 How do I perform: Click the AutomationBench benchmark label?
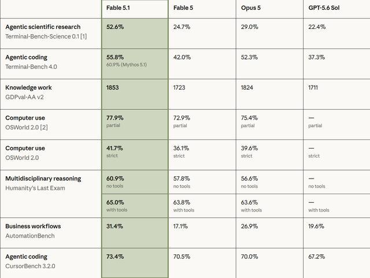coord(30,236)
